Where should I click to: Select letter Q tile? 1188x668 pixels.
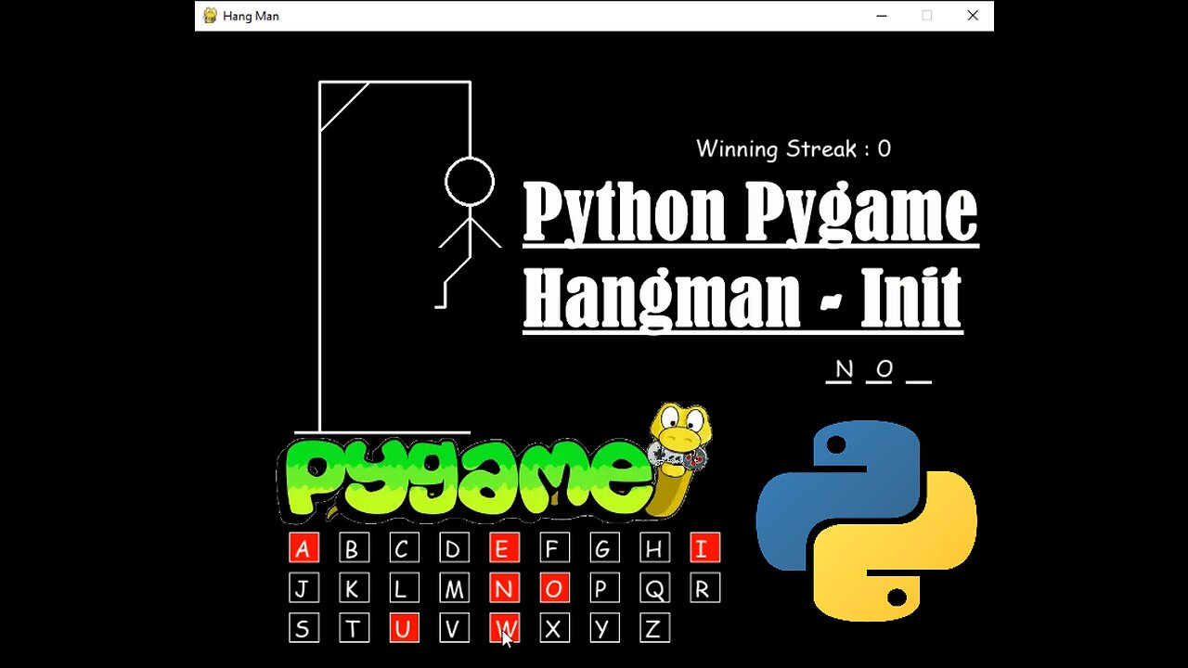654,588
